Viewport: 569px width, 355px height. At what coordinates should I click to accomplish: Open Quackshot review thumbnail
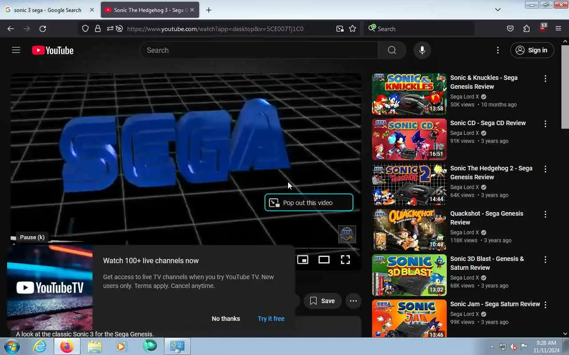409,230
